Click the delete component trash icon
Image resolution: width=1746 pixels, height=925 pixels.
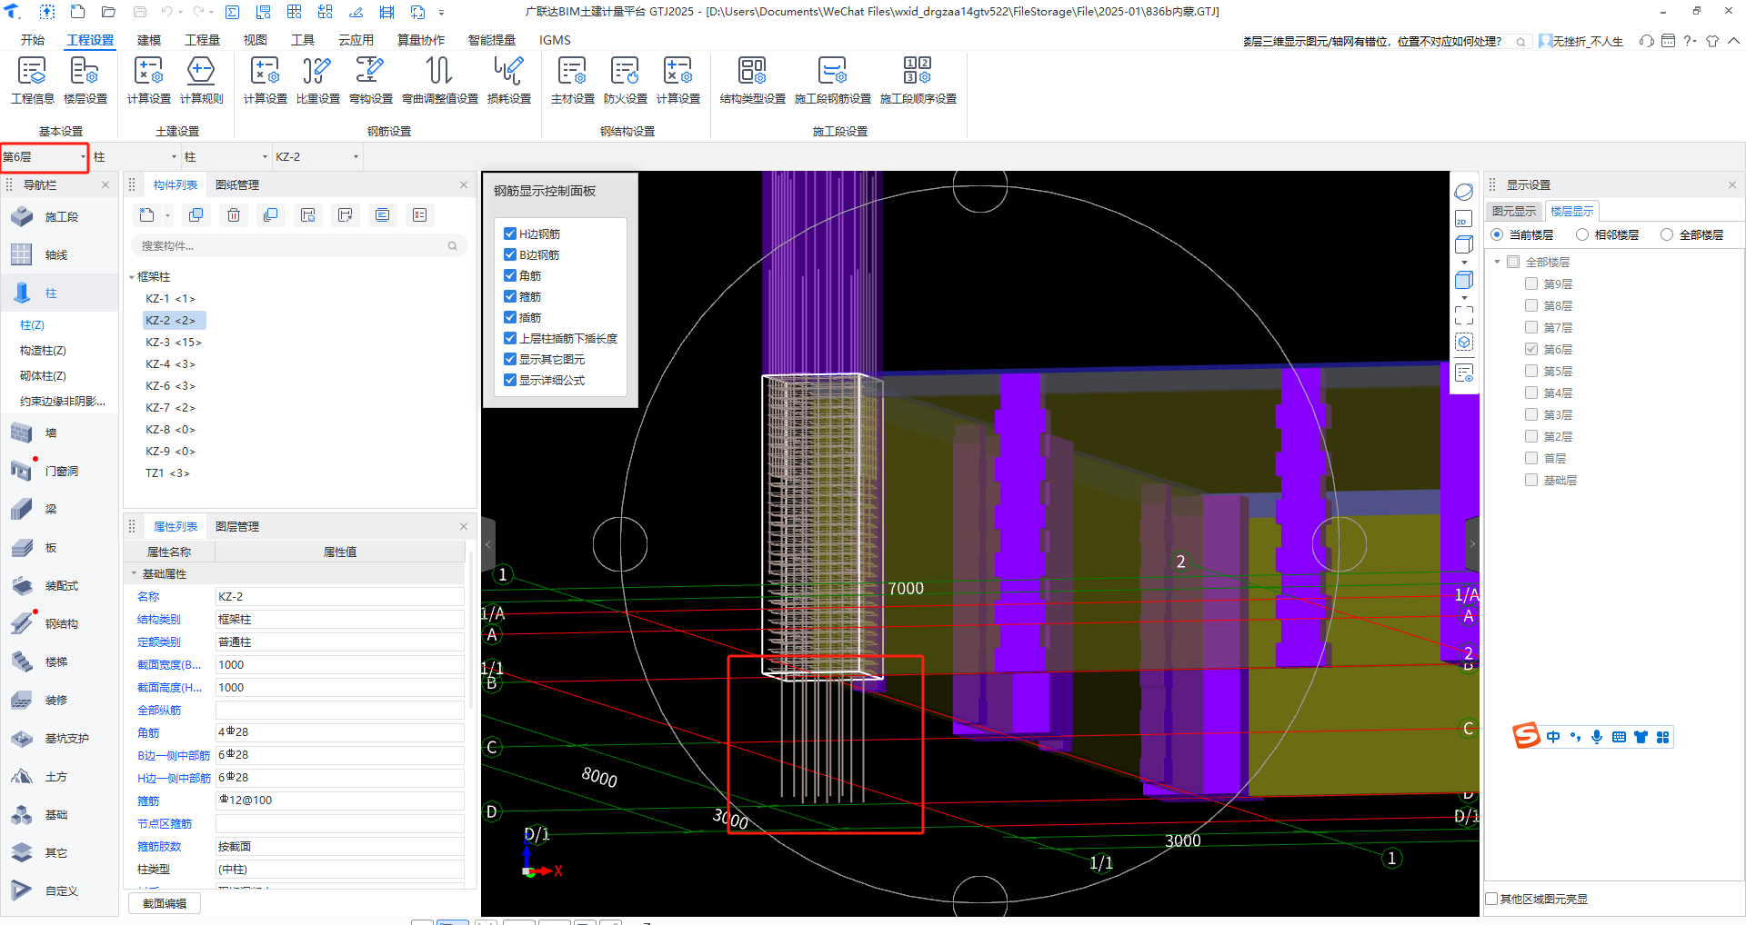[x=234, y=215]
